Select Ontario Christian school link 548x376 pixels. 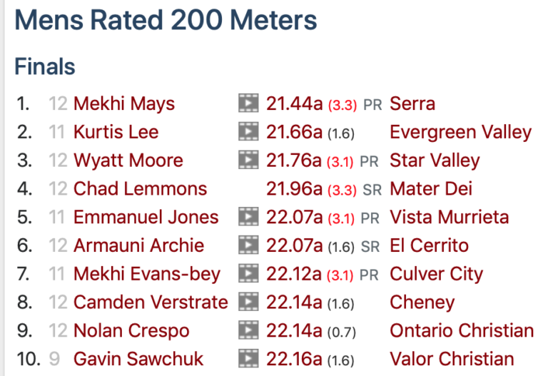[x=461, y=331]
